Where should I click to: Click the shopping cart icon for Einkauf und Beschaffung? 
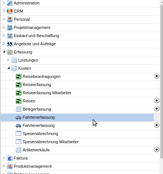click(x=10, y=36)
